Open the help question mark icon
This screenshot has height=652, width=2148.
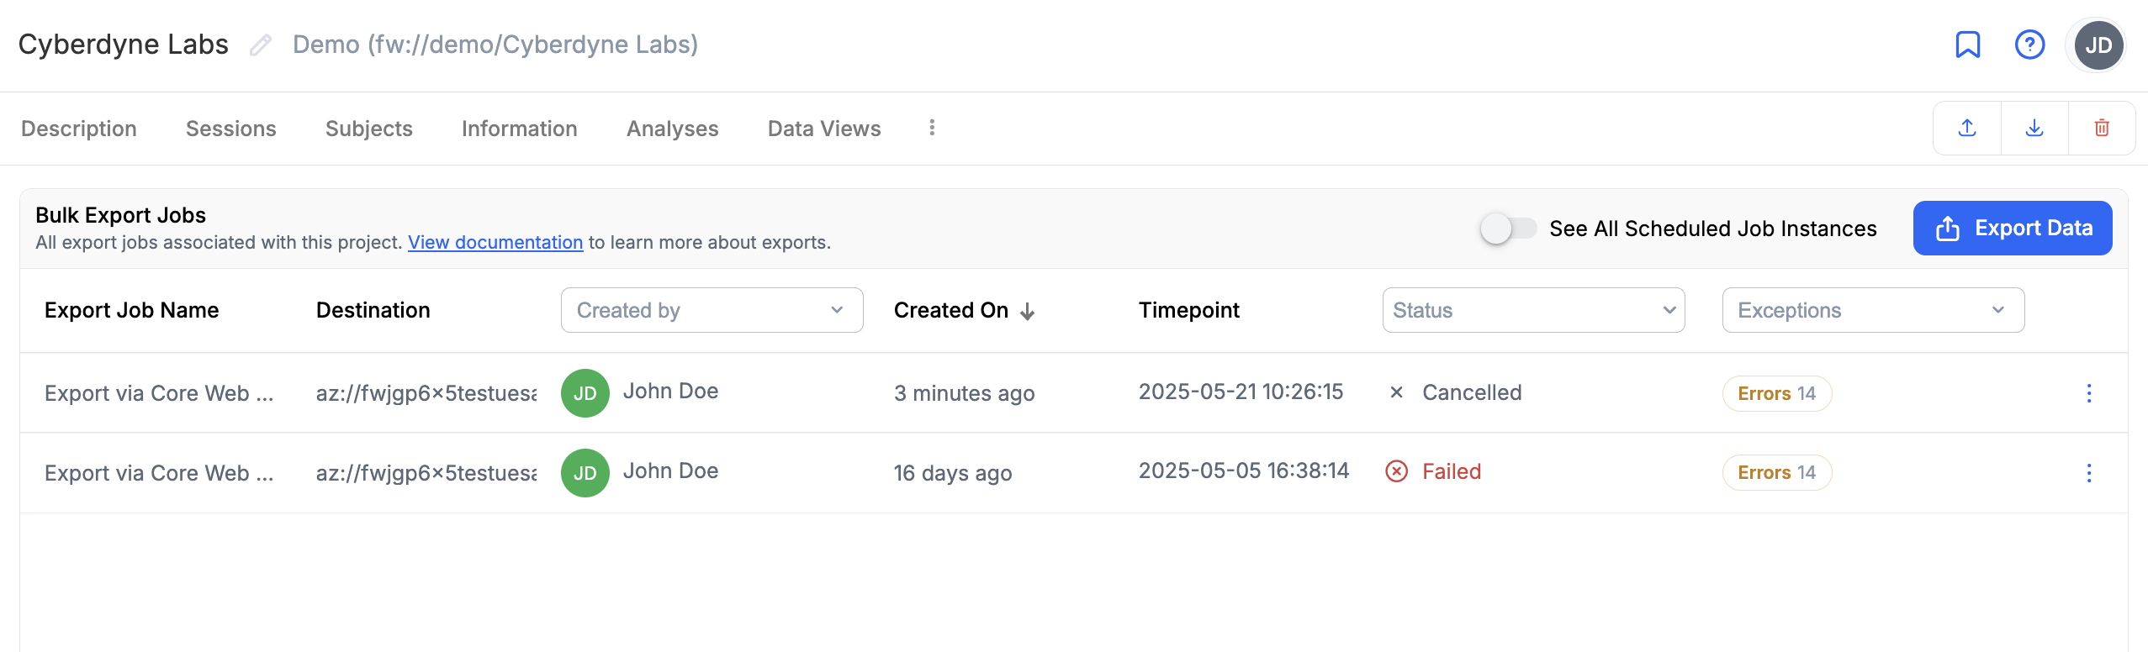pos(2030,45)
